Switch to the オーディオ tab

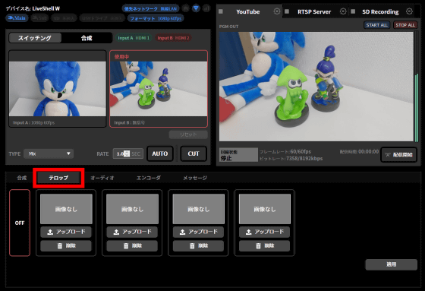(102, 178)
